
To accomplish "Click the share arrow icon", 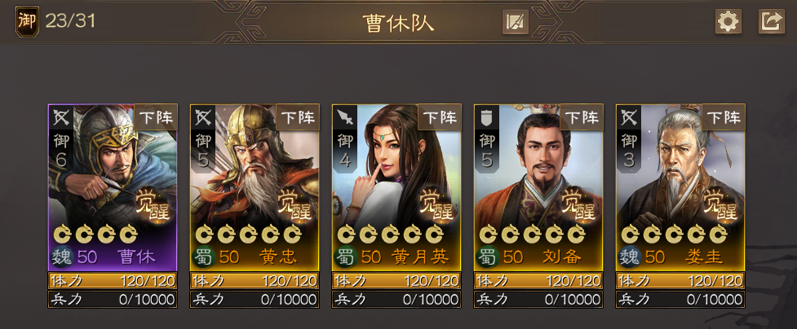I will coord(771,21).
